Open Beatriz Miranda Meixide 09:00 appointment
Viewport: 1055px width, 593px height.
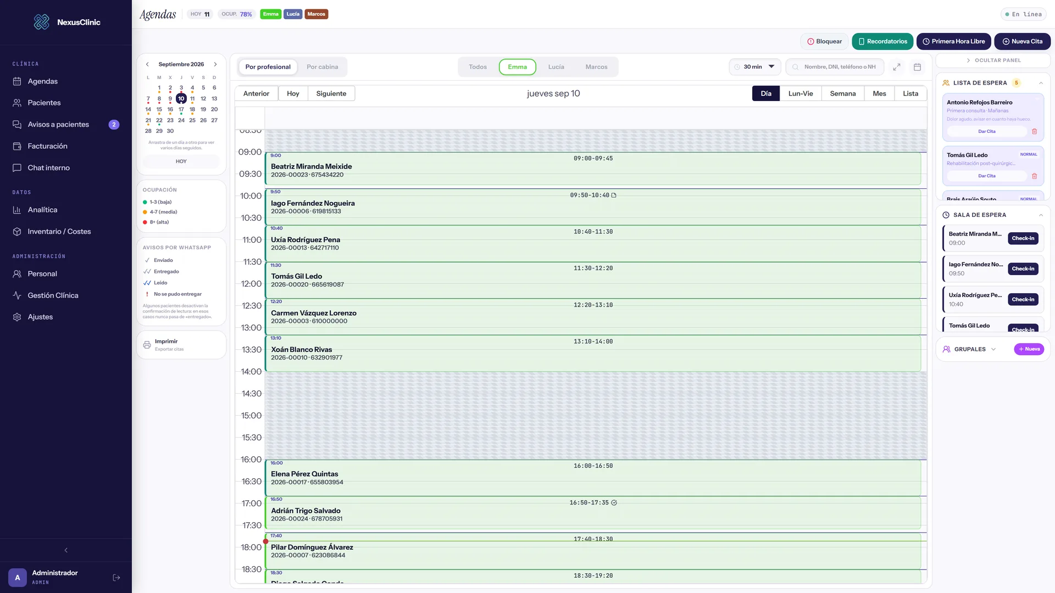[x=593, y=169]
